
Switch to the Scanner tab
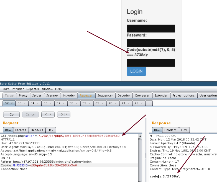coord(52,96)
